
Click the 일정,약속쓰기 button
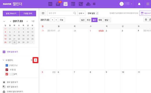point(11,14)
